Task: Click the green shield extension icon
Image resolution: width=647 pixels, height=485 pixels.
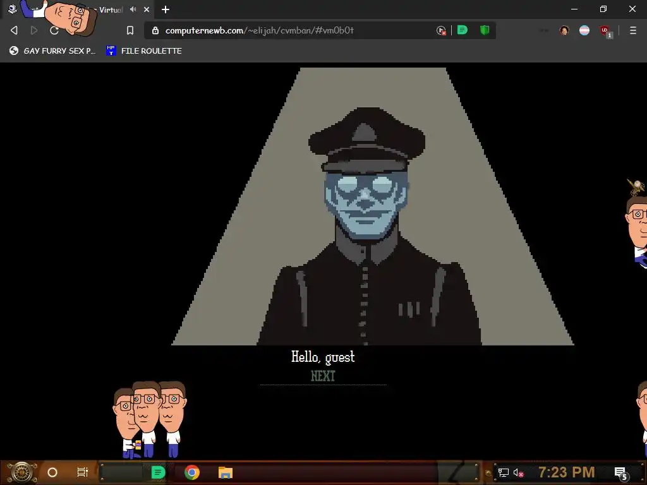Action: 485,30
